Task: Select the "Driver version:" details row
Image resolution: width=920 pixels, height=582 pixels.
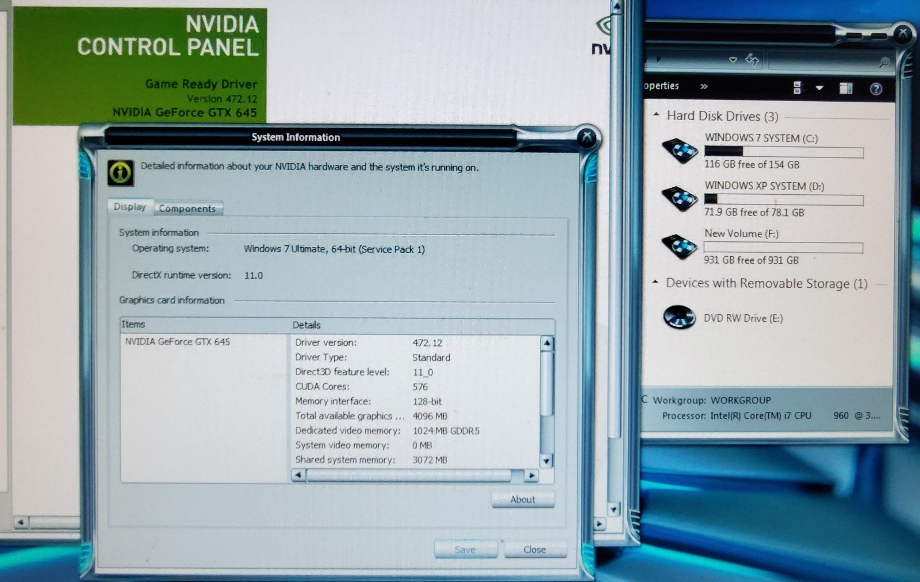Action: [369, 342]
